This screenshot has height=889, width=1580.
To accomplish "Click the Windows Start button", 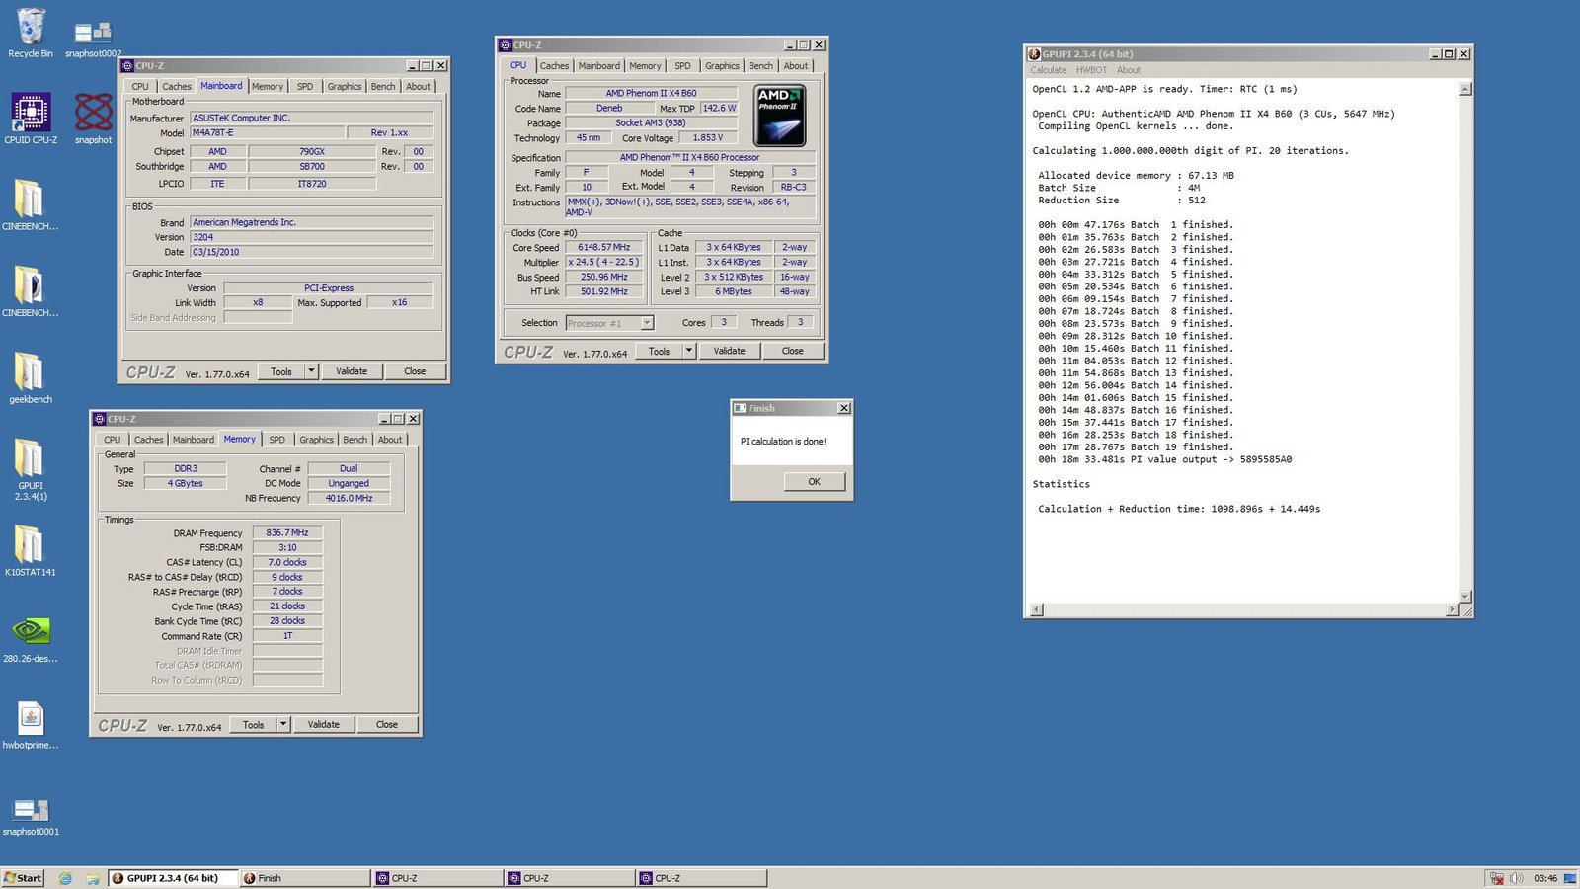I will [23, 878].
